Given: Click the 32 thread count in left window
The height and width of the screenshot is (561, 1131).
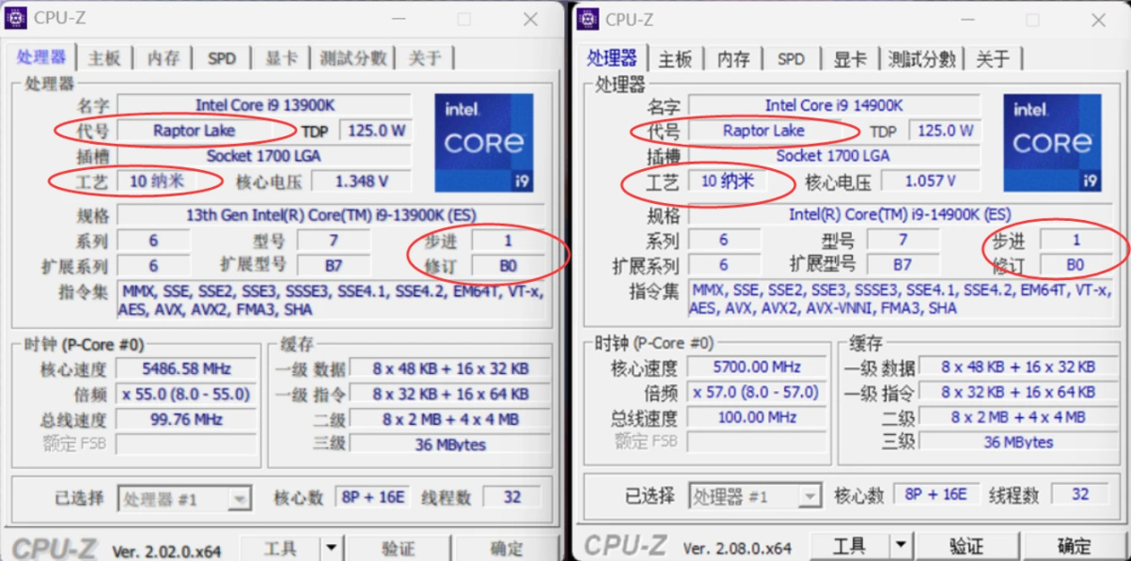Looking at the screenshot, I should click(512, 497).
